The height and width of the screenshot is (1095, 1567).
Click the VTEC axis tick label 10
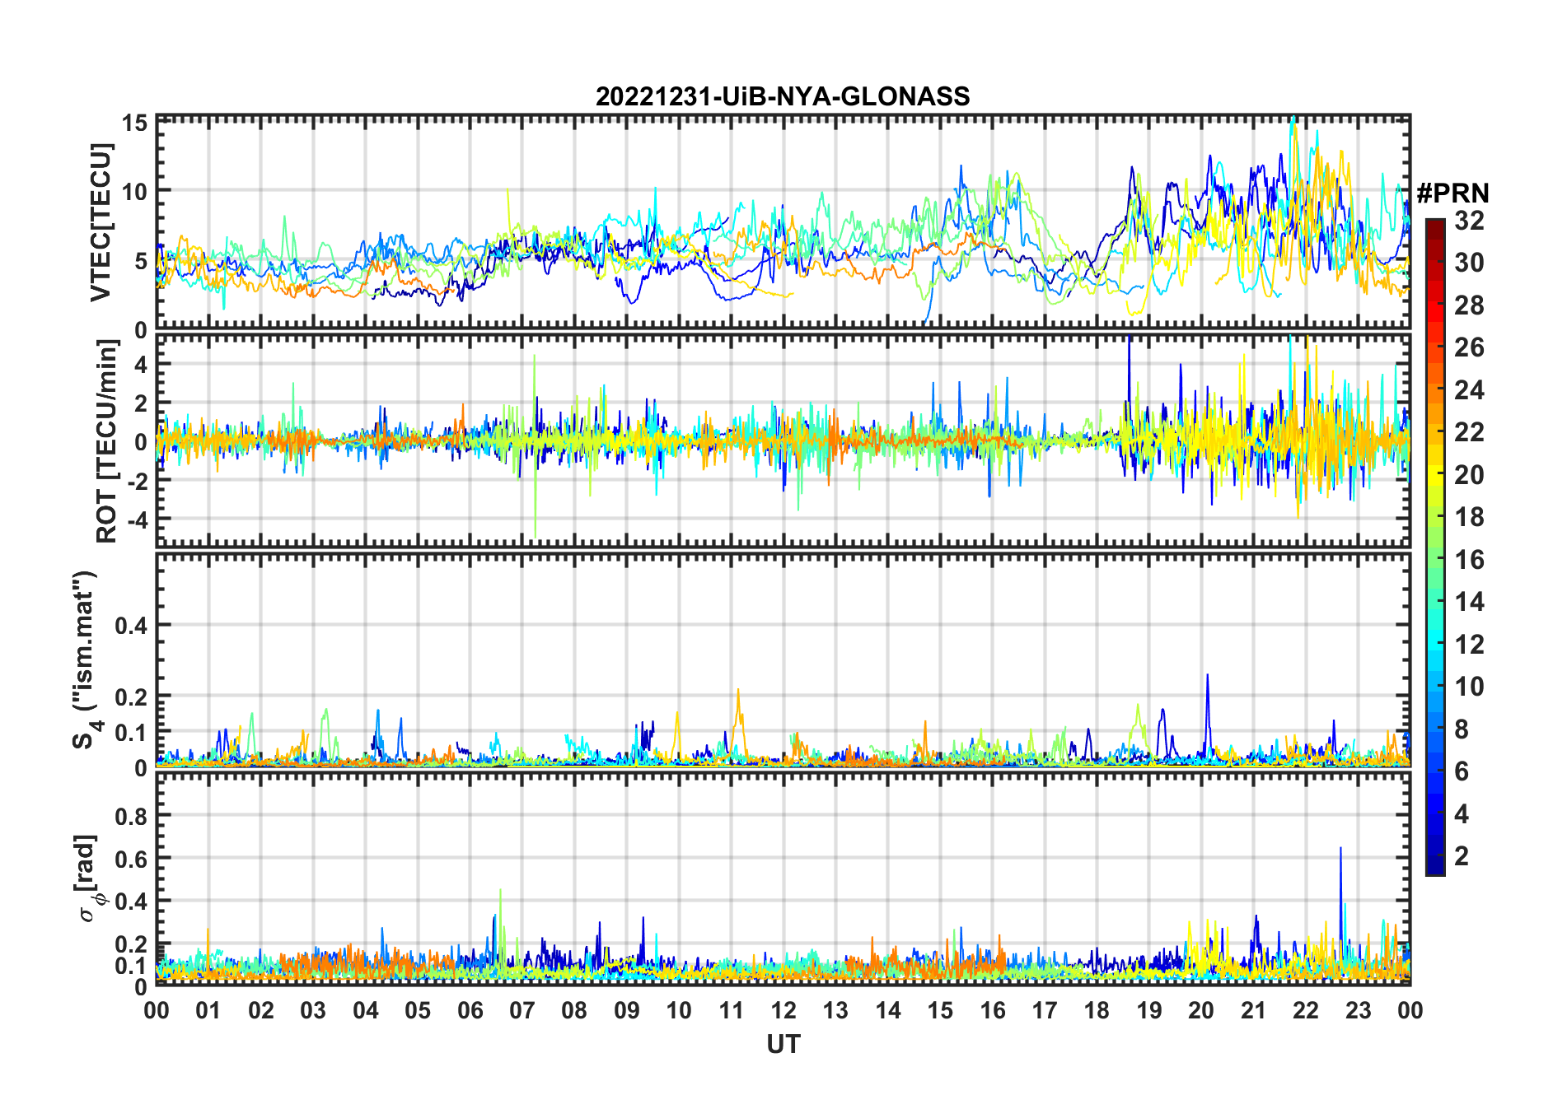click(x=135, y=193)
